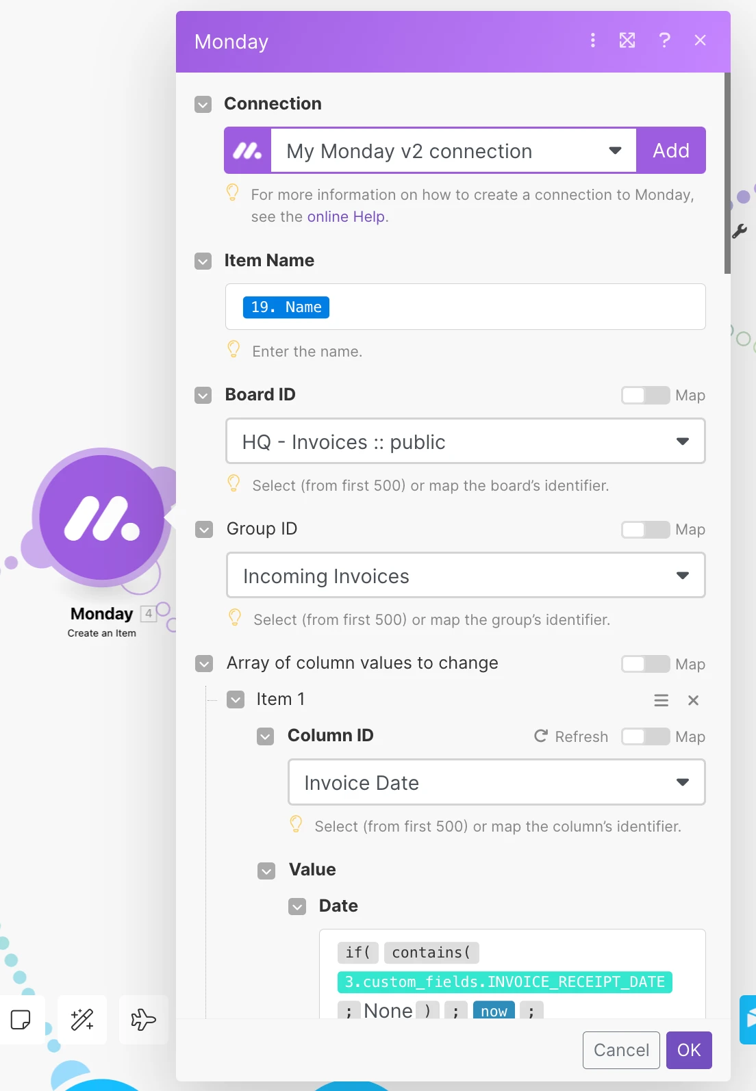This screenshot has height=1091, width=756.
Task: Toggle Map for Array of column values
Action: pyautogui.click(x=646, y=664)
